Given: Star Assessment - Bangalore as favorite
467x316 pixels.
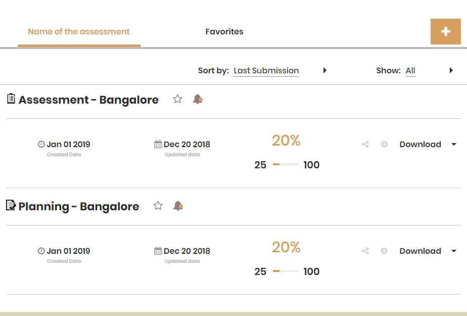Looking at the screenshot, I should click(177, 99).
